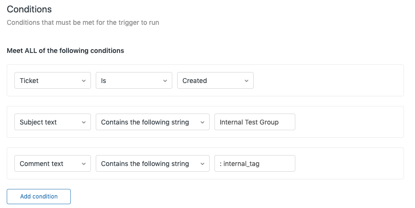Image resolution: width=415 pixels, height=208 pixels.
Task: Click the chevron arrow in the Is dropdown
Action: click(165, 81)
